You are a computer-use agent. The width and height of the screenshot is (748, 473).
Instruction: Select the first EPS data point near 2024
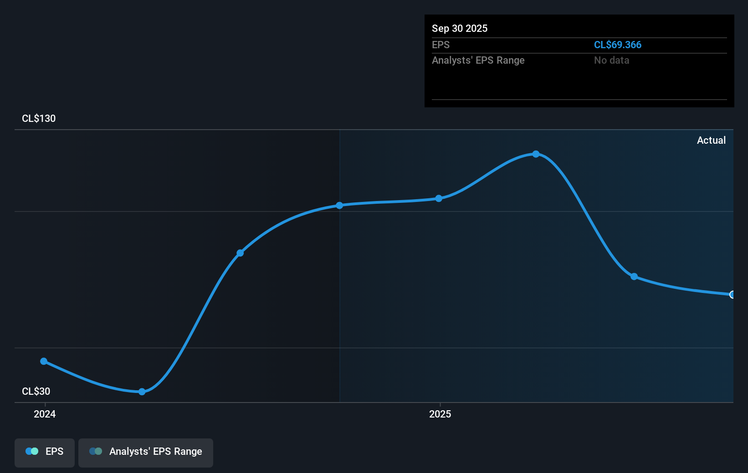tap(44, 361)
